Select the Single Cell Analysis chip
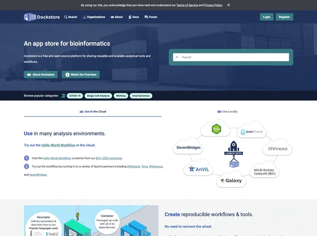Image resolution: width=317 pixels, height=236 pixels. pos(98,96)
